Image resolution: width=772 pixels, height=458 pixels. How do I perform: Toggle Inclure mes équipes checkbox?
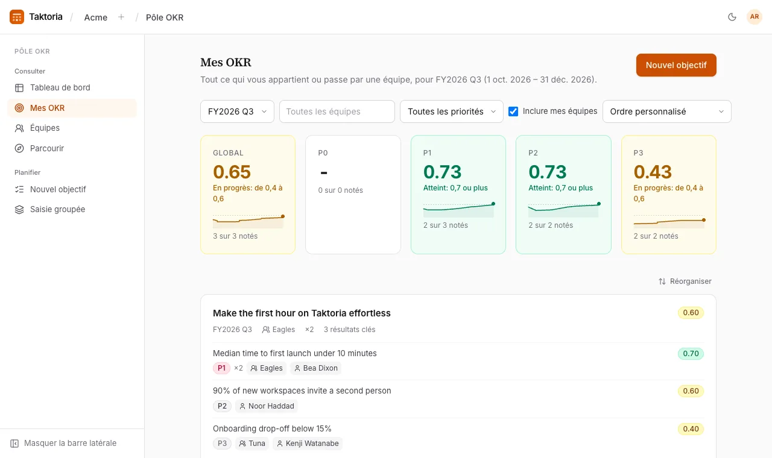(513, 111)
